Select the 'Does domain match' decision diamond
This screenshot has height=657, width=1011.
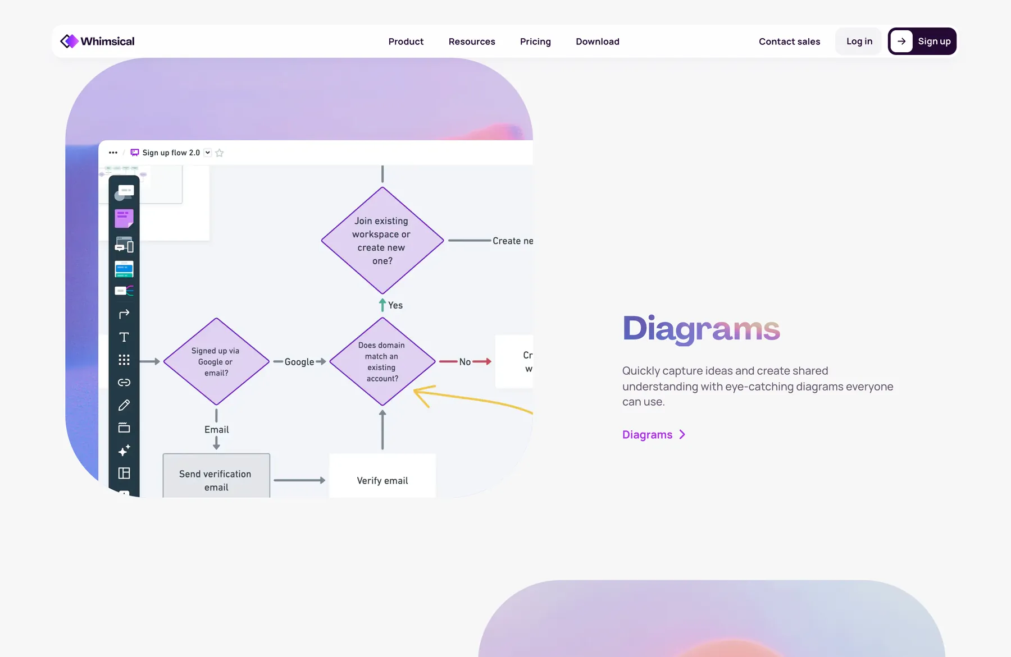tap(382, 362)
